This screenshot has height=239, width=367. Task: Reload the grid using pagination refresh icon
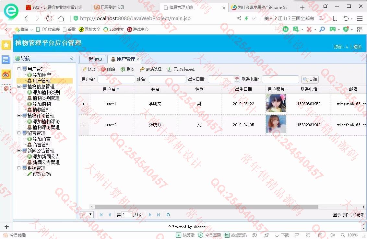[x=168, y=214]
